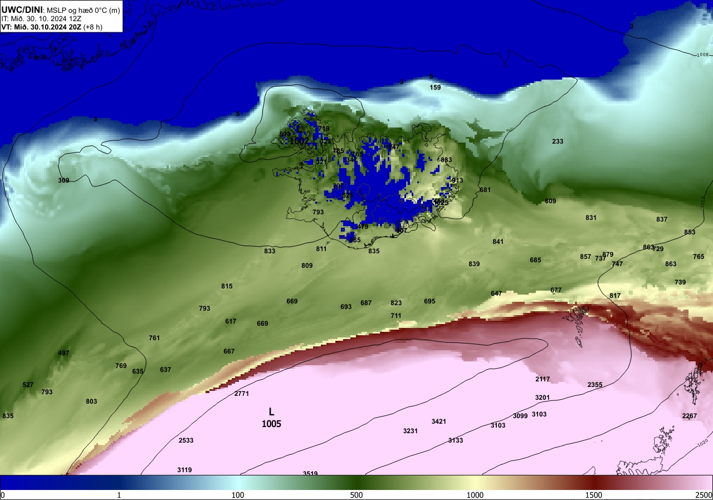This screenshot has width=713, height=500.
Task: Click the map value 817
Action: (x=615, y=296)
